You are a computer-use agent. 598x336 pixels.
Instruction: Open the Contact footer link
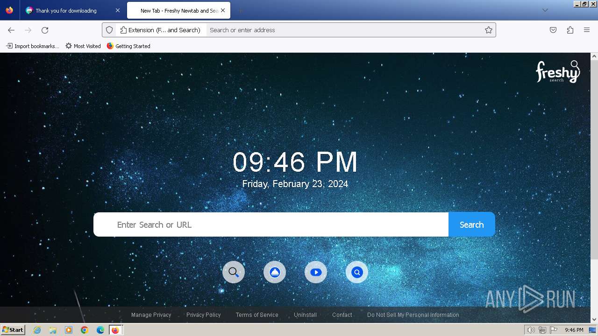click(342, 315)
